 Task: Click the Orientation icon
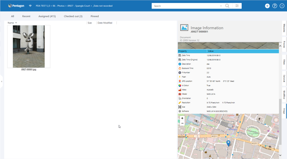coord(180,98)
